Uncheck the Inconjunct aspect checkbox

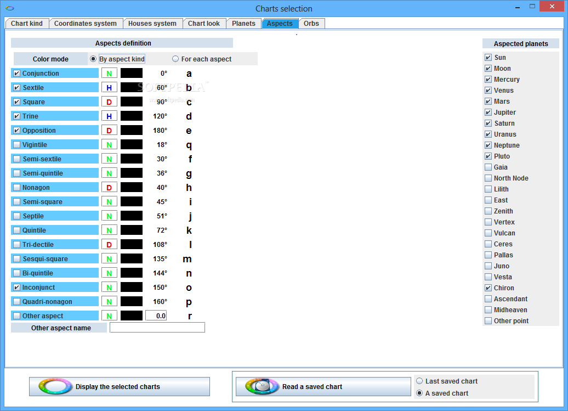(x=16, y=287)
